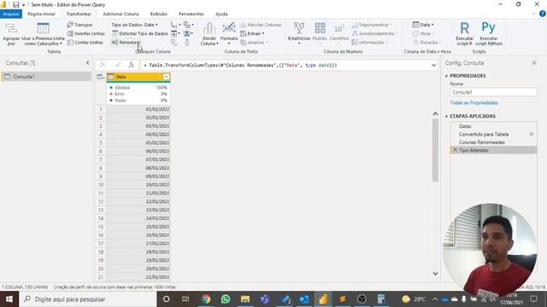Screen dimensions: 547x307
Task: Switch to the Ajuda tab
Action: [221, 14]
